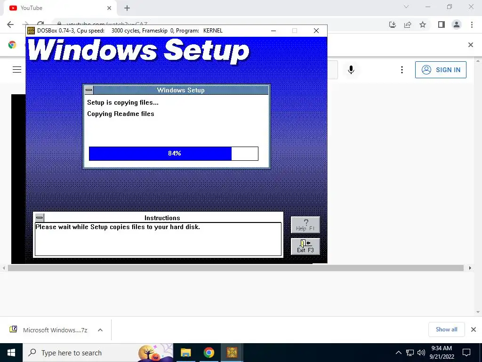Click the taskbar search box
This screenshot has width=482, height=362.
98,353
